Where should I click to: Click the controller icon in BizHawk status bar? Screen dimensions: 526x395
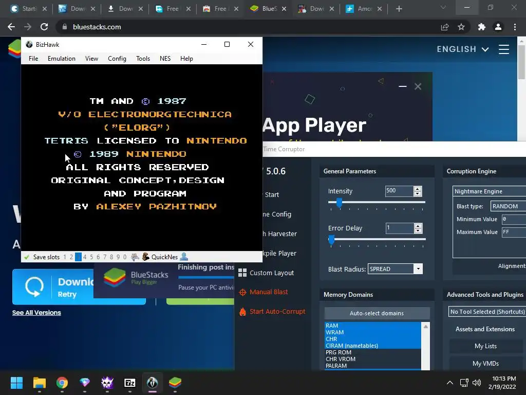click(x=135, y=257)
